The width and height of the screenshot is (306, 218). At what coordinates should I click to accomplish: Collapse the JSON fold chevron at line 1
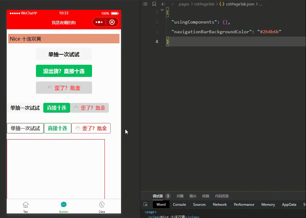162,10
